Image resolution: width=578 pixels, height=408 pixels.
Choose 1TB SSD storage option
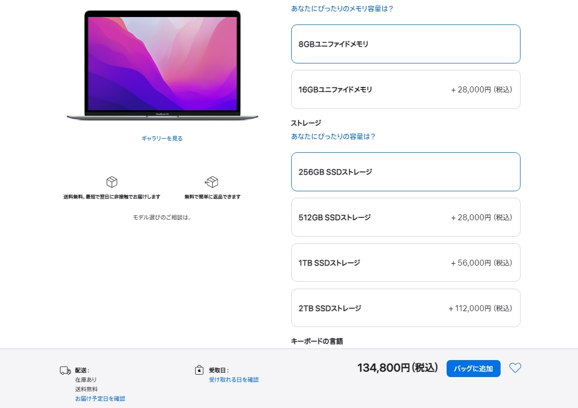click(406, 263)
